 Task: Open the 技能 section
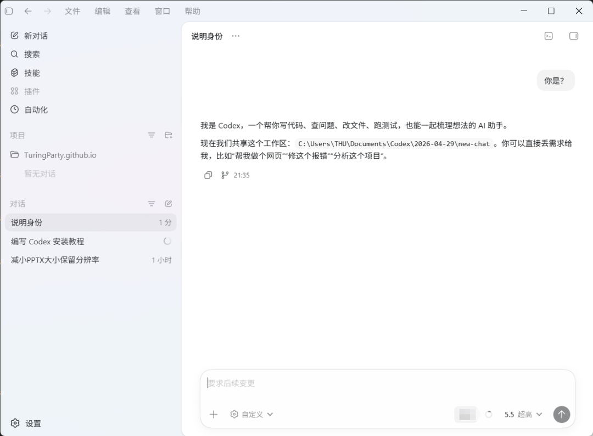click(91, 72)
